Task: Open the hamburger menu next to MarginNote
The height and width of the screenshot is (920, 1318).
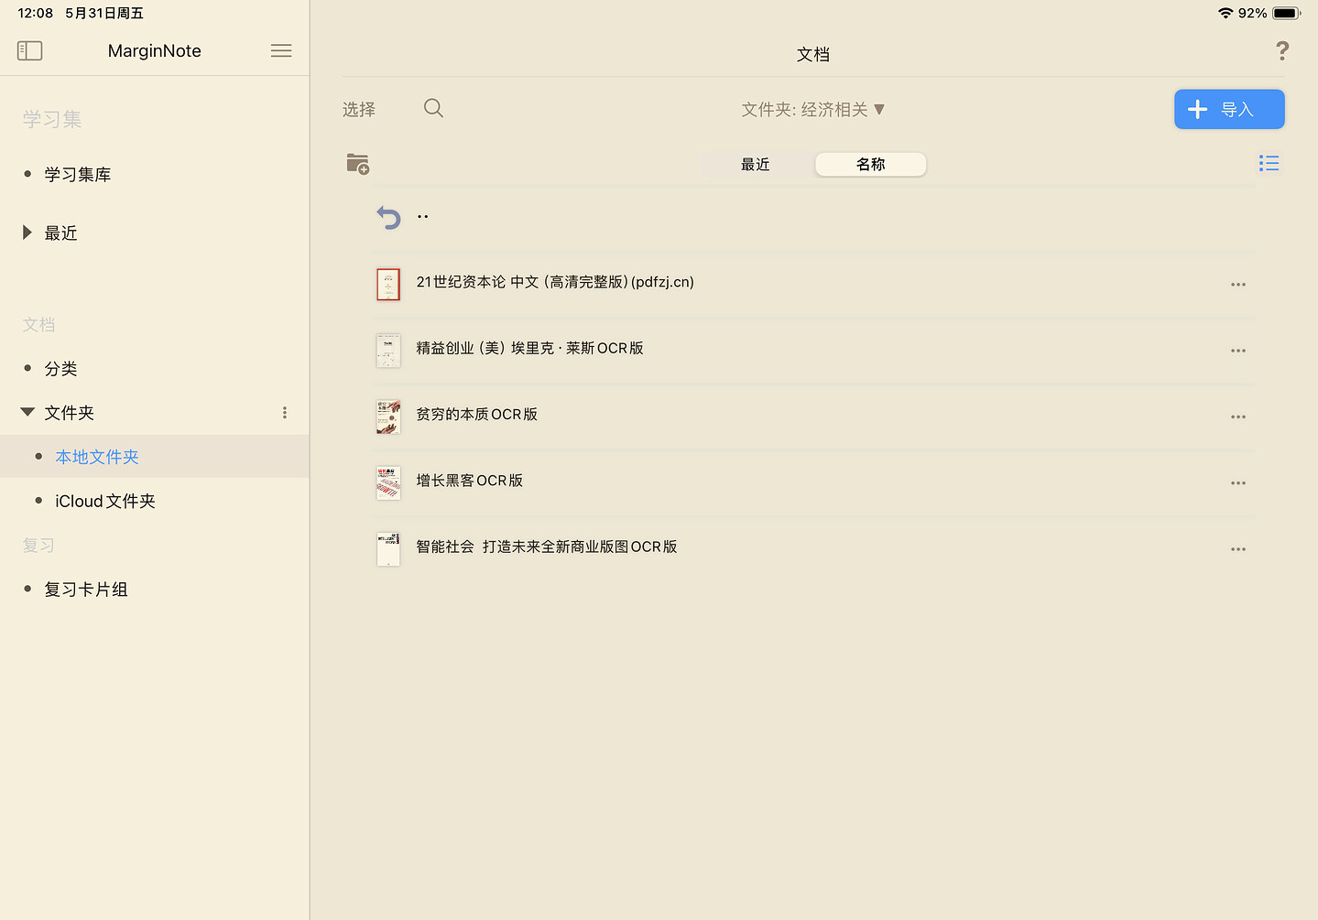Action: [281, 51]
